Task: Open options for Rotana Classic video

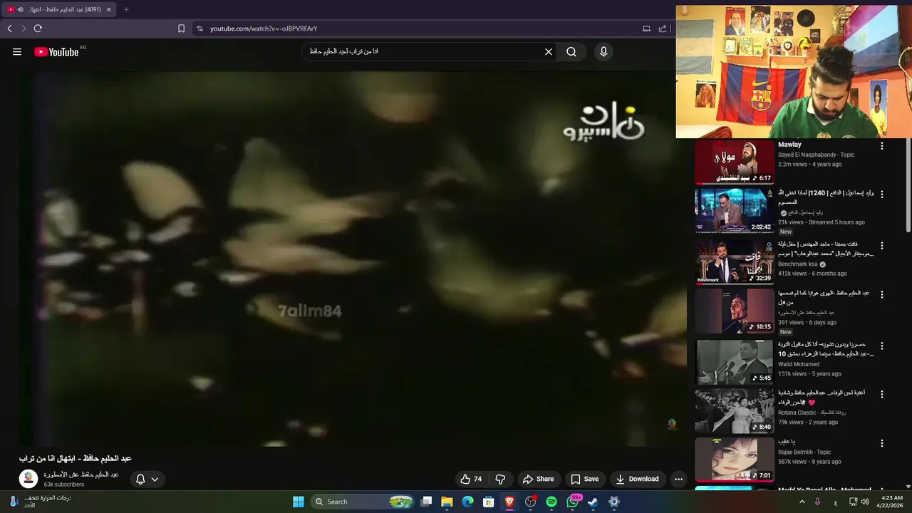Action: (x=882, y=394)
